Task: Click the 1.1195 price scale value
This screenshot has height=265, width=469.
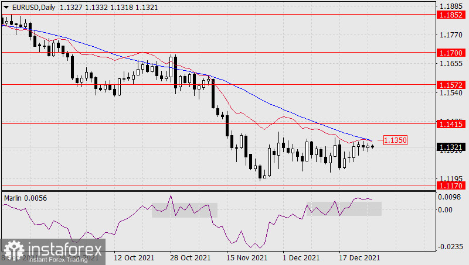Action: (451, 178)
